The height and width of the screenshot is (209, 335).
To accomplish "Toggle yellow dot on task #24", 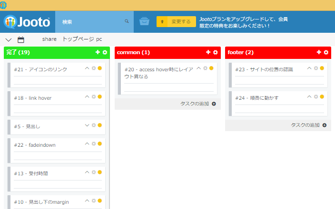I will point(322,97).
